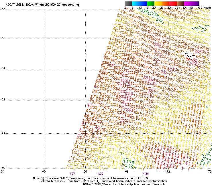Click the '-60' latitude axis label
Screen dimensions: 212x186
pyautogui.click(x=3, y=168)
